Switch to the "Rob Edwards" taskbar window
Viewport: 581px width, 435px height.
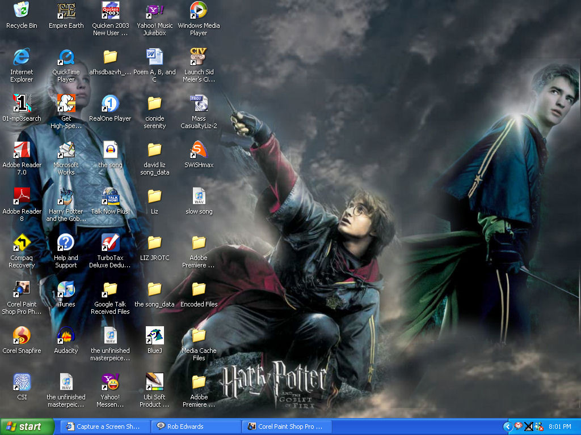point(195,427)
